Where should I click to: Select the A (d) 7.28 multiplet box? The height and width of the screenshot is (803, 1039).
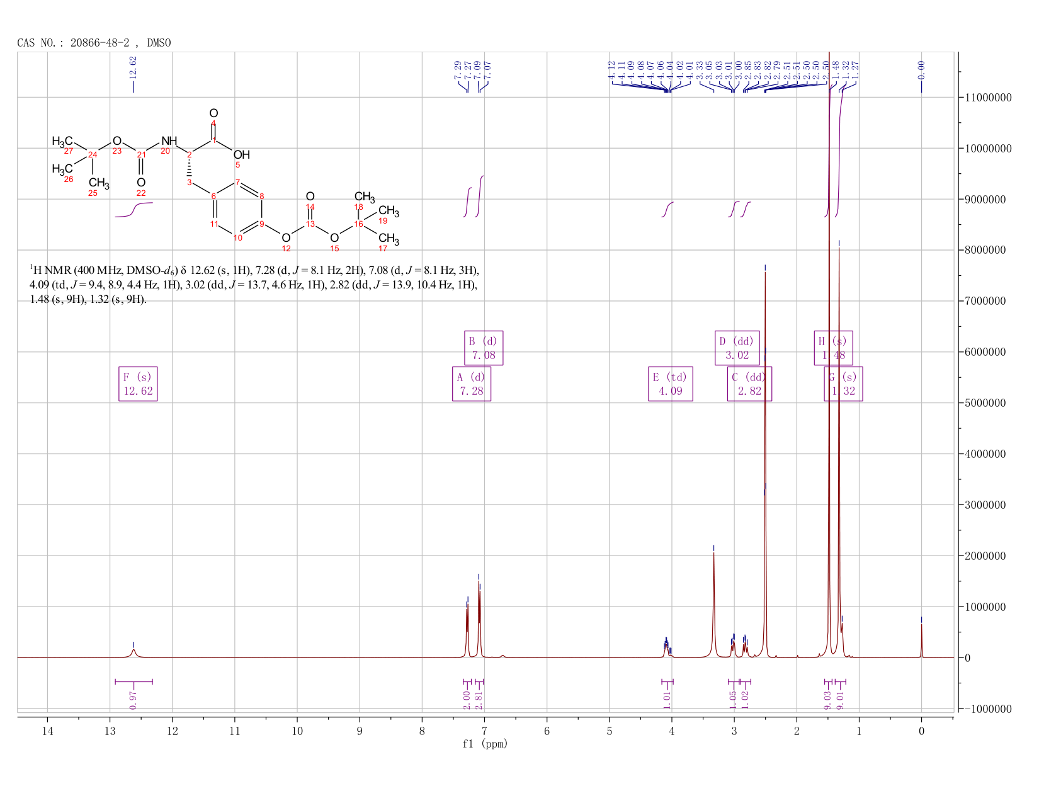click(472, 384)
